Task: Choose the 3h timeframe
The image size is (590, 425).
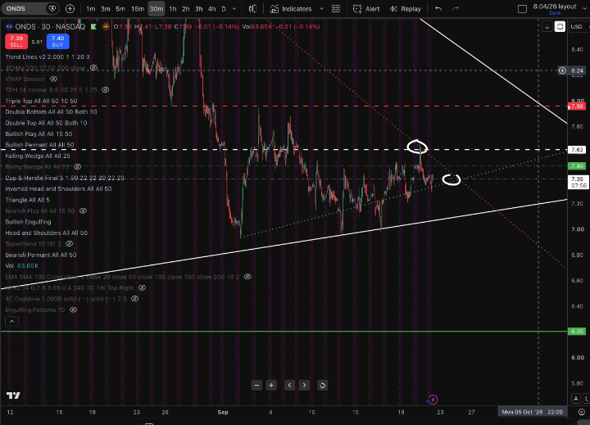Action: (199, 9)
